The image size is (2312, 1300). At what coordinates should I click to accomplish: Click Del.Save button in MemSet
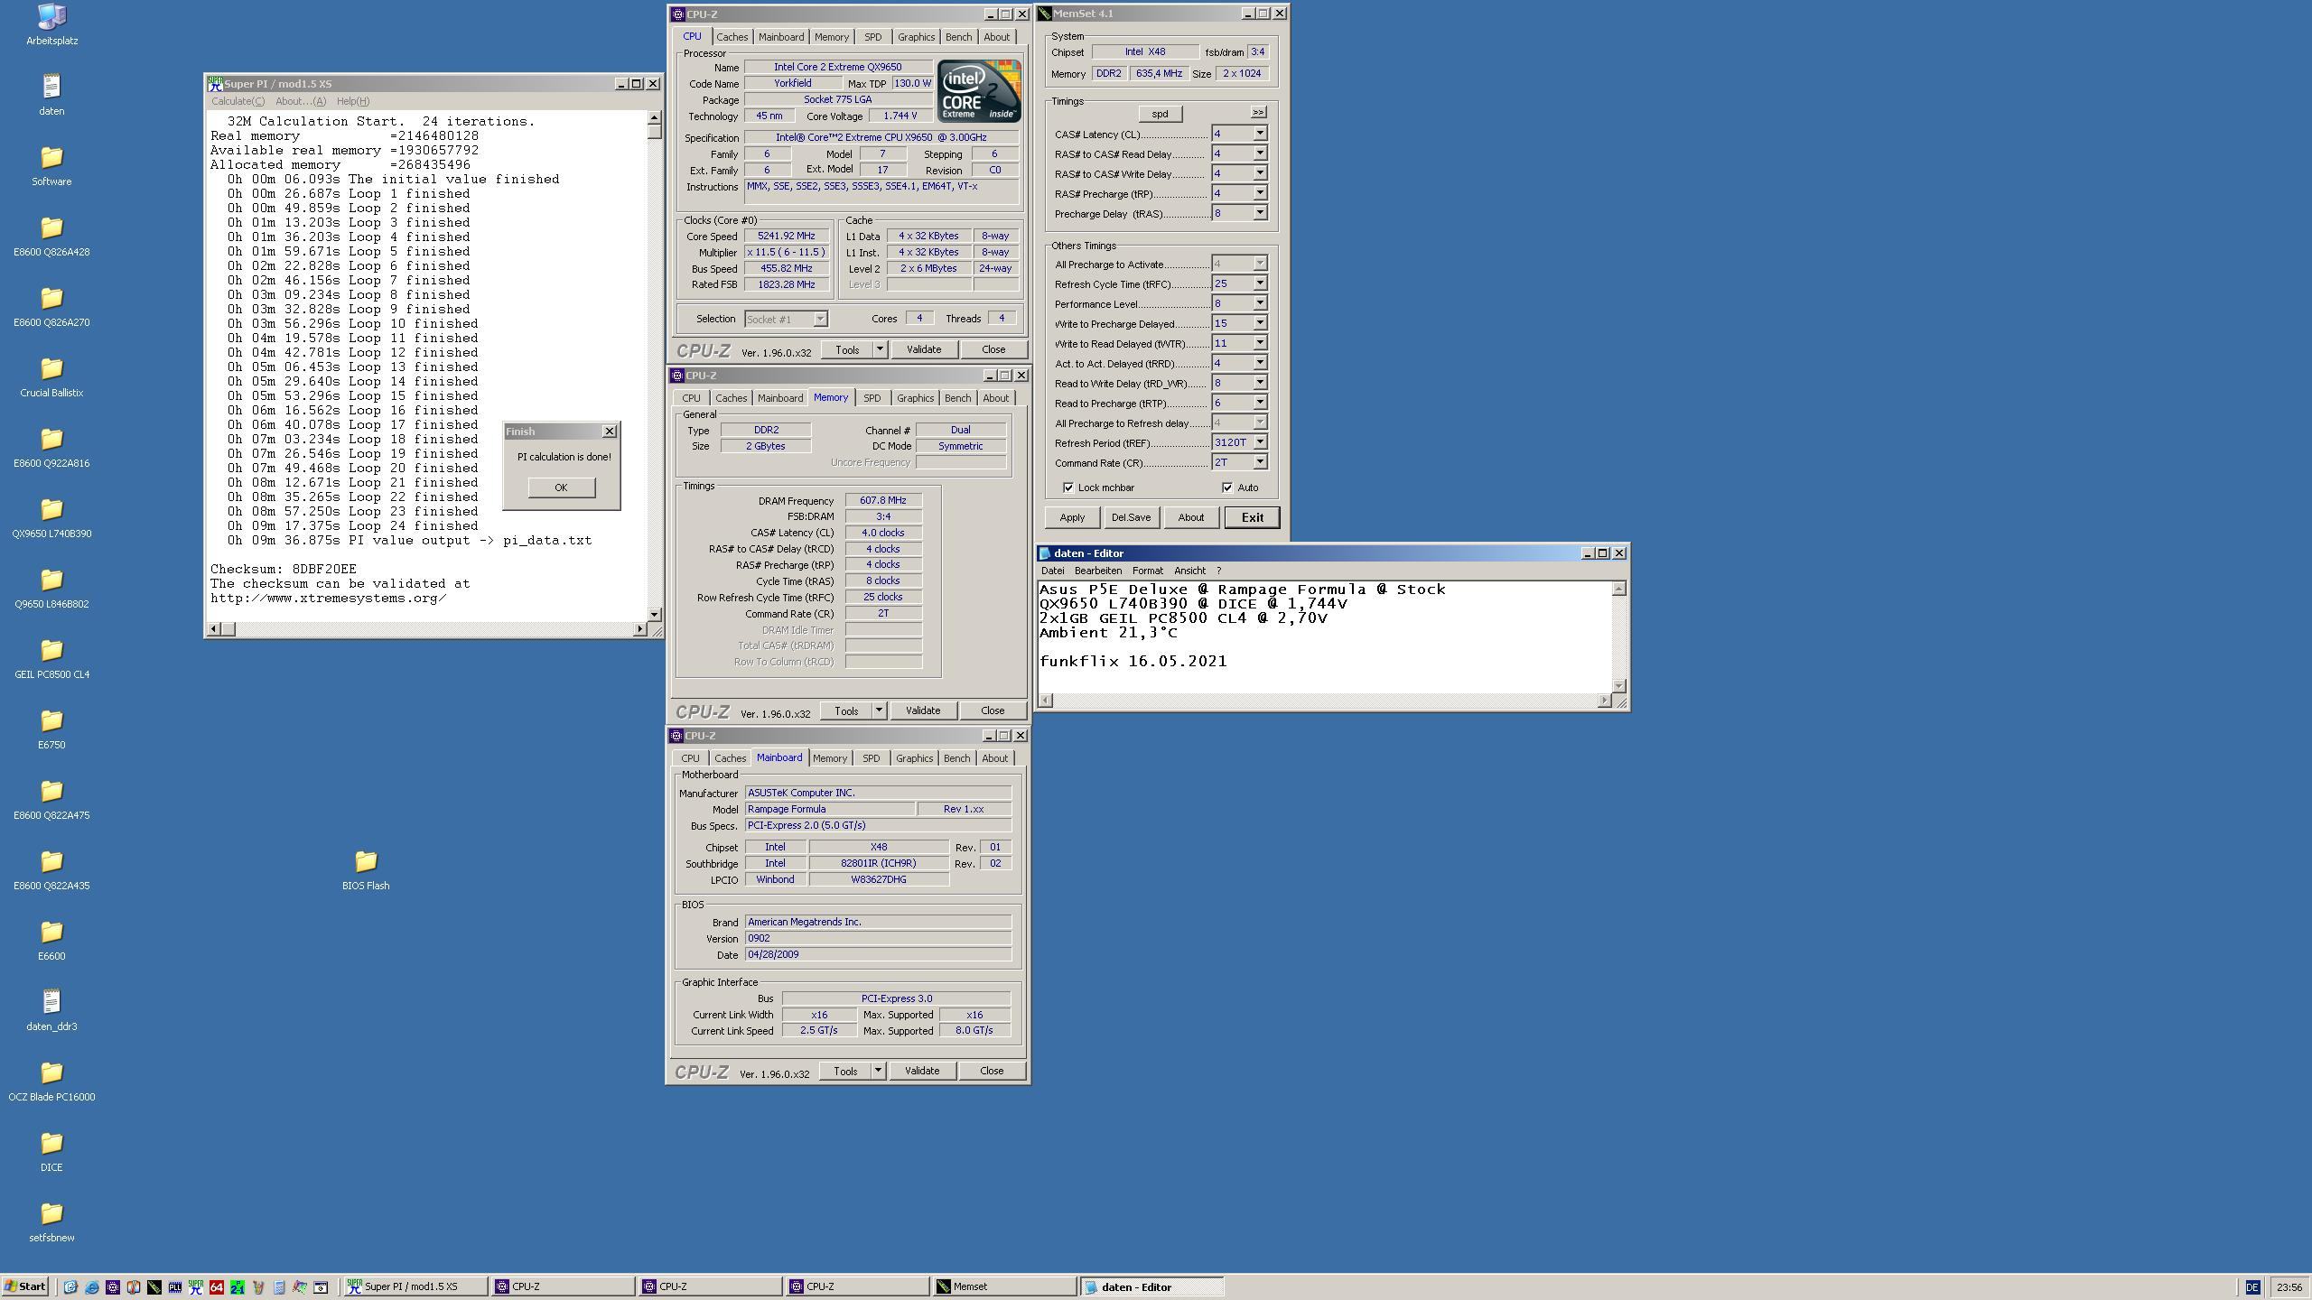click(1131, 517)
